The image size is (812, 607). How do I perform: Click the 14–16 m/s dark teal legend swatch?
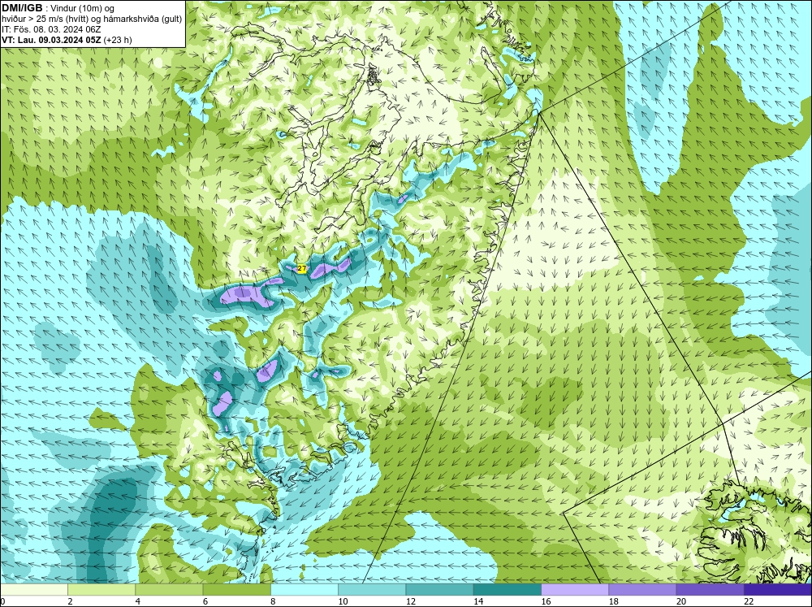[508, 589]
